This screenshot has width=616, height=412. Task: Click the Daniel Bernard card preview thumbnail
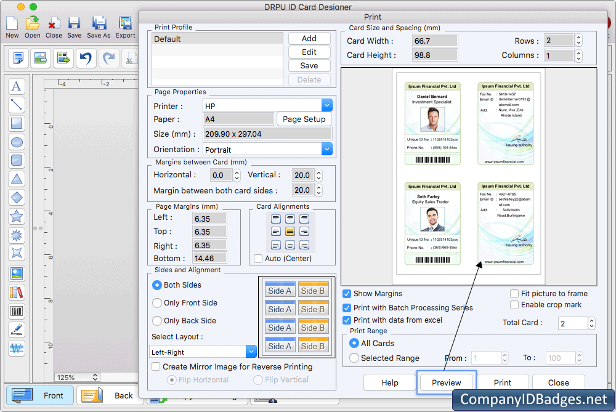pos(432,123)
